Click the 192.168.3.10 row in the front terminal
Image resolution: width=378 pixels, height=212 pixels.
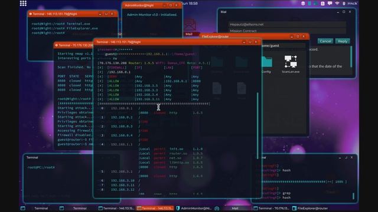click(x=118, y=181)
